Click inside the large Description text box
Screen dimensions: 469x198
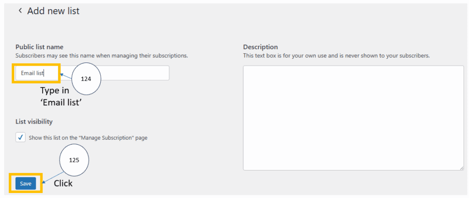pos(353,118)
